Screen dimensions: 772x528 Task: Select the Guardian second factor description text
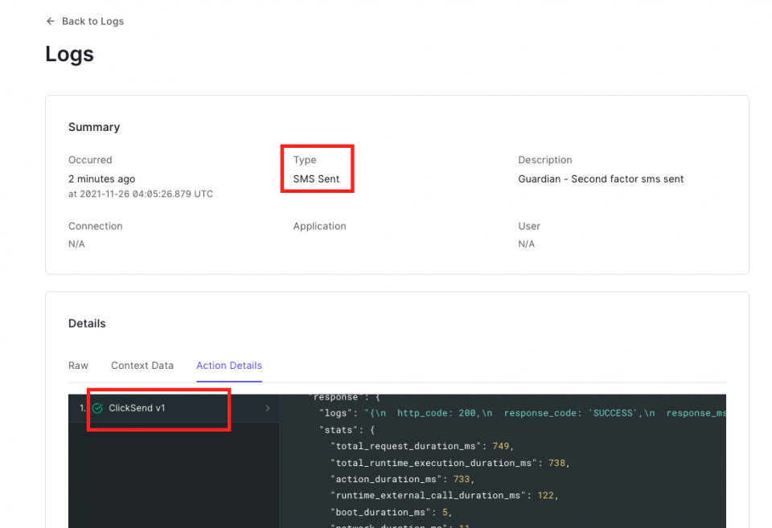[x=601, y=178]
